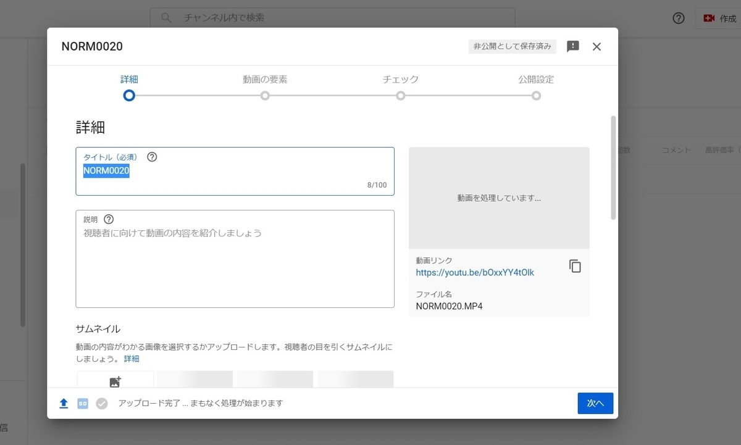Open the feedback icon next to the close button
Viewport: 741px width, 445px height.
click(x=572, y=46)
